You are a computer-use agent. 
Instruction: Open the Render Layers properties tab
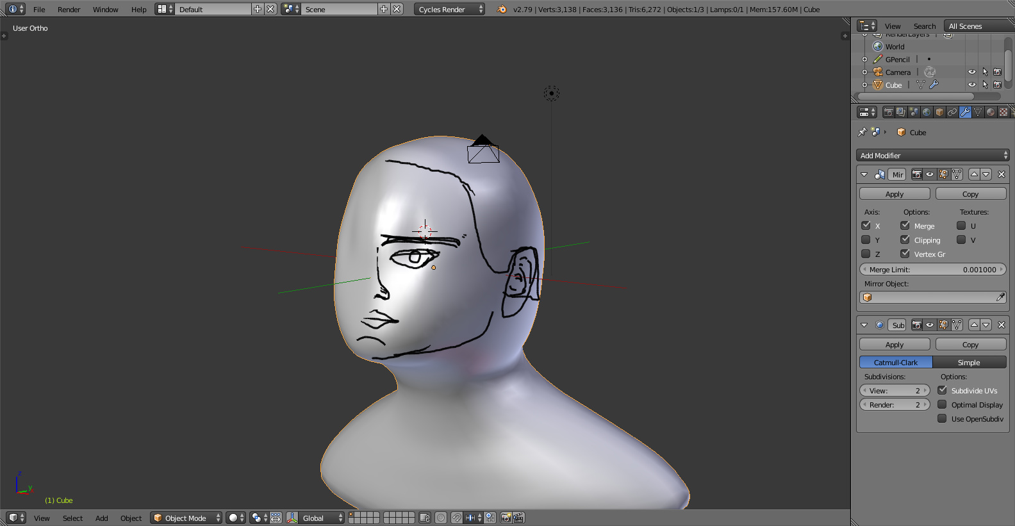901,112
